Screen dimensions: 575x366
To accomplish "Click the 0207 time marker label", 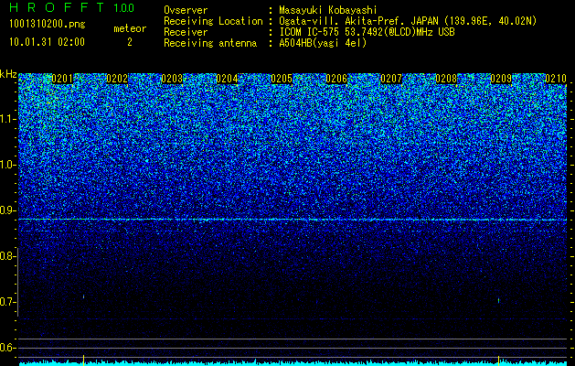I will click(391, 79).
